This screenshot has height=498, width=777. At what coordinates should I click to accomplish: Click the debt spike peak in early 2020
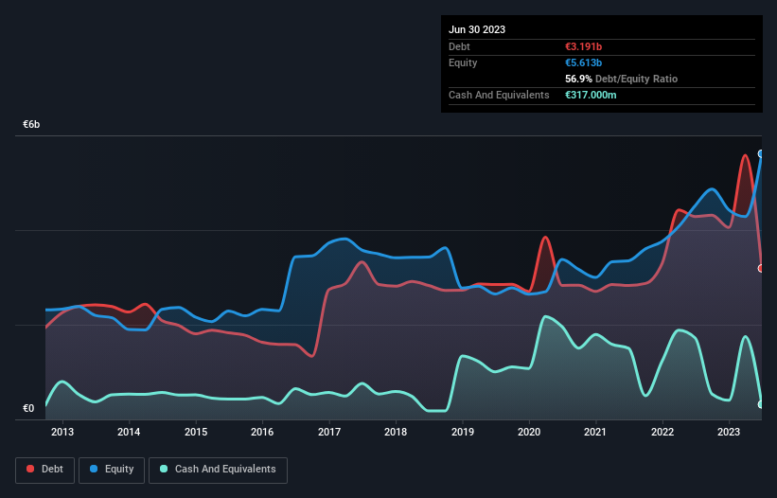[x=545, y=238]
